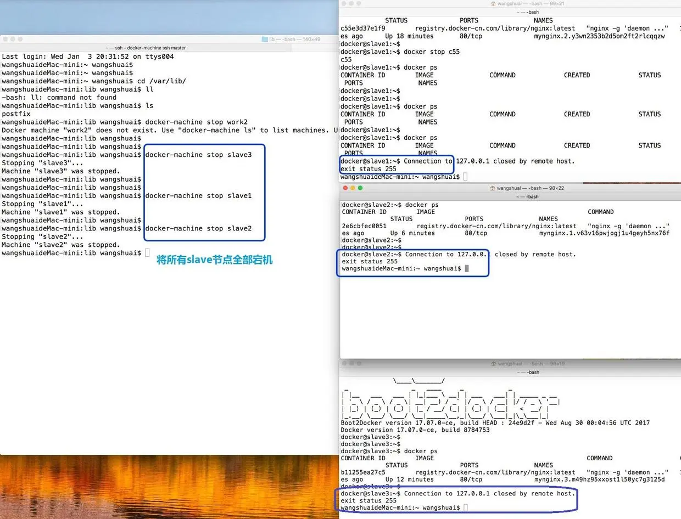Click 'Up 18 minutes' status in the slave1 window
The width and height of the screenshot is (681, 519).
[x=409, y=36]
